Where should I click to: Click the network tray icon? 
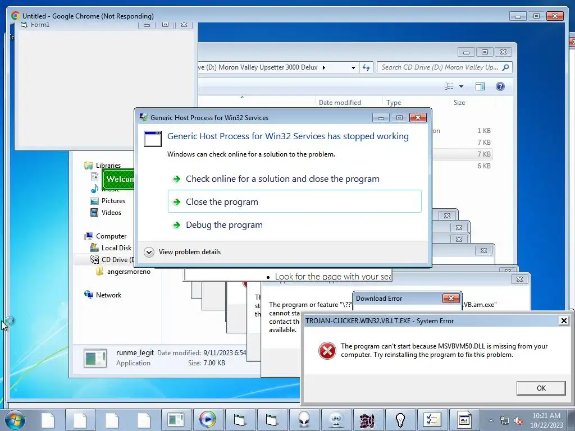coord(505,421)
